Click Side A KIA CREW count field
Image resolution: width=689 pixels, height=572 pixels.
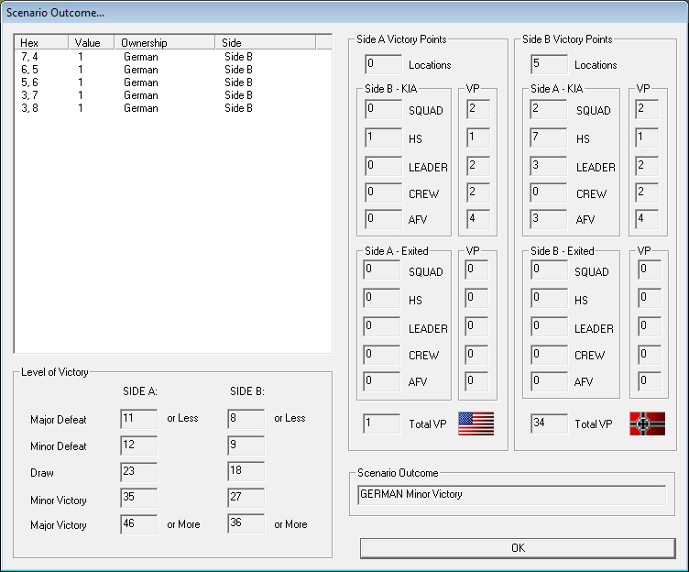(549, 192)
